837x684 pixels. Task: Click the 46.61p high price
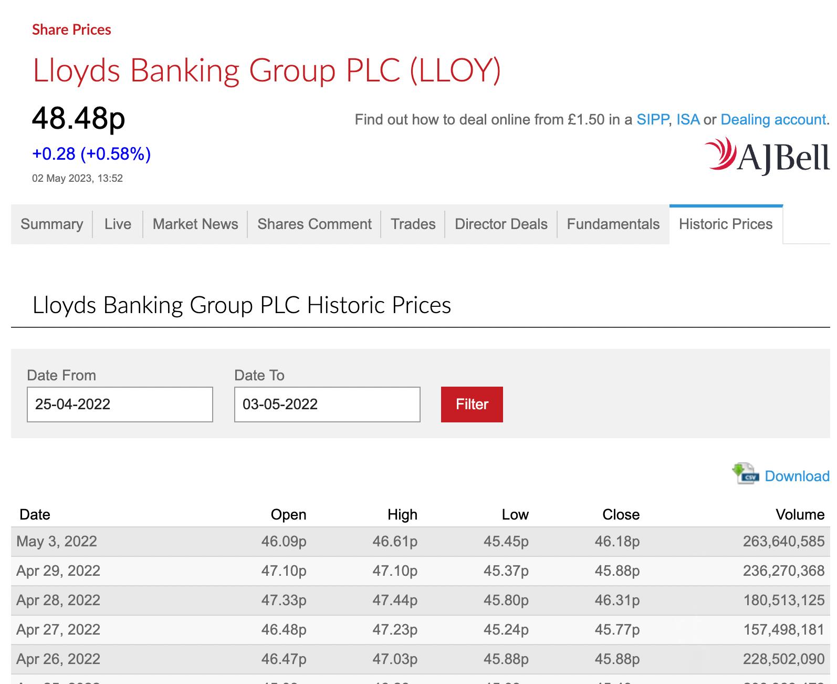[x=395, y=542]
